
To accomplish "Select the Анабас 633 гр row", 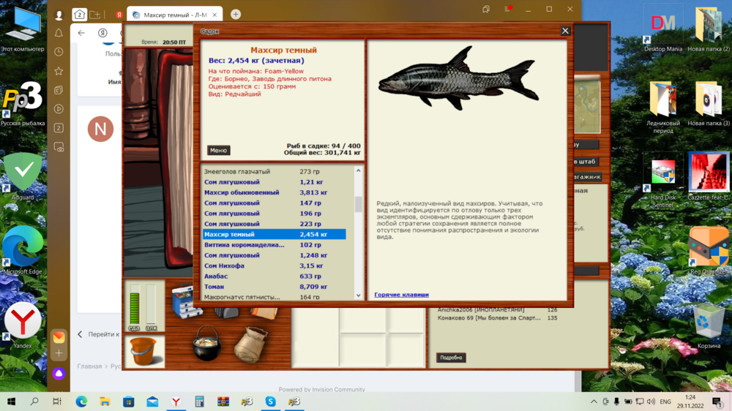I will point(274,276).
